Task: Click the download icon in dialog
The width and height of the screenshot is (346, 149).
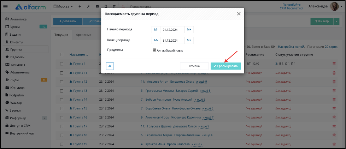Action: pyautogui.click(x=110, y=66)
